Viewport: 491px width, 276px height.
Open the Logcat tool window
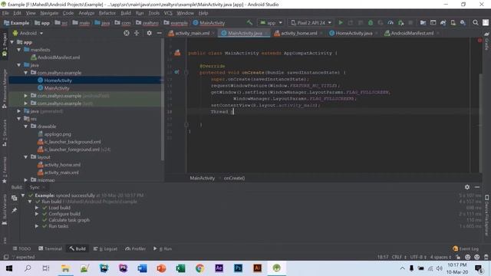pyautogui.click(x=106, y=248)
